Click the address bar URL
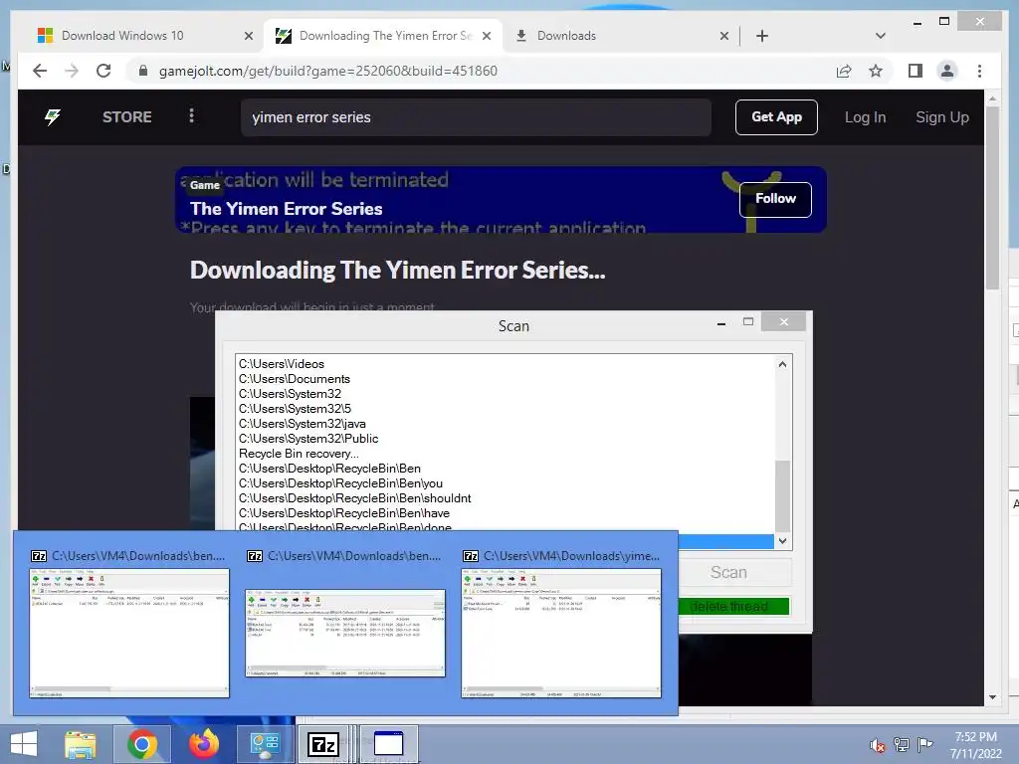Screen dimensions: 1019x764 click(x=328, y=71)
